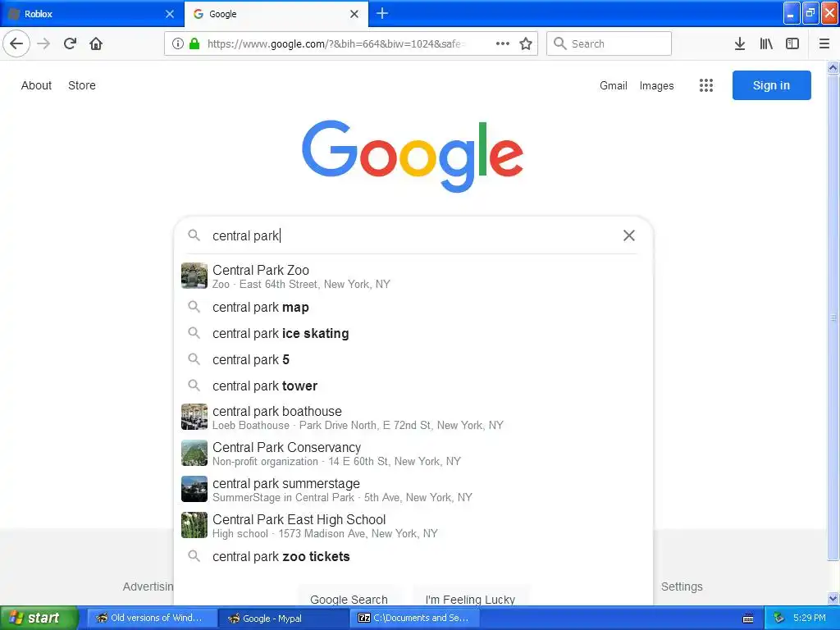
Task: Open the hamburger application menu
Action: [x=824, y=43]
